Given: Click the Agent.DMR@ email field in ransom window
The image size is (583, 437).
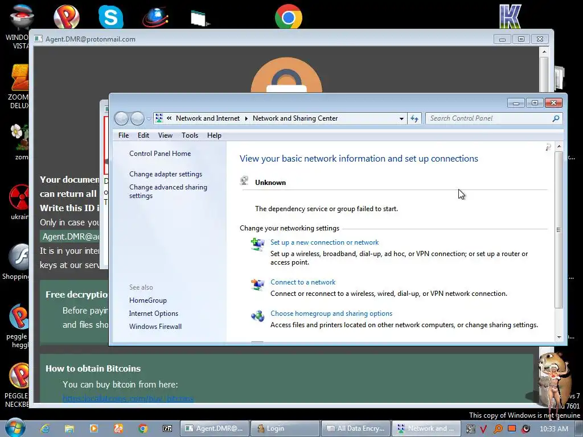Looking at the screenshot, I should (x=70, y=237).
